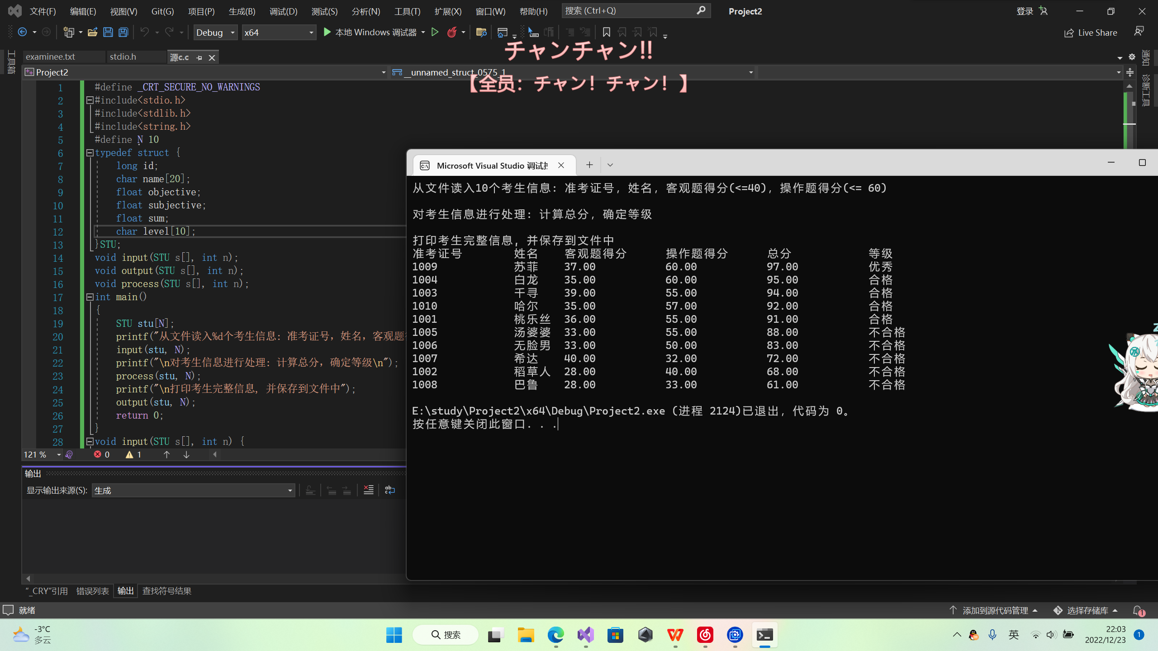Switch to the examinee.txt tab
Screen dimensions: 1158x651
50,57
